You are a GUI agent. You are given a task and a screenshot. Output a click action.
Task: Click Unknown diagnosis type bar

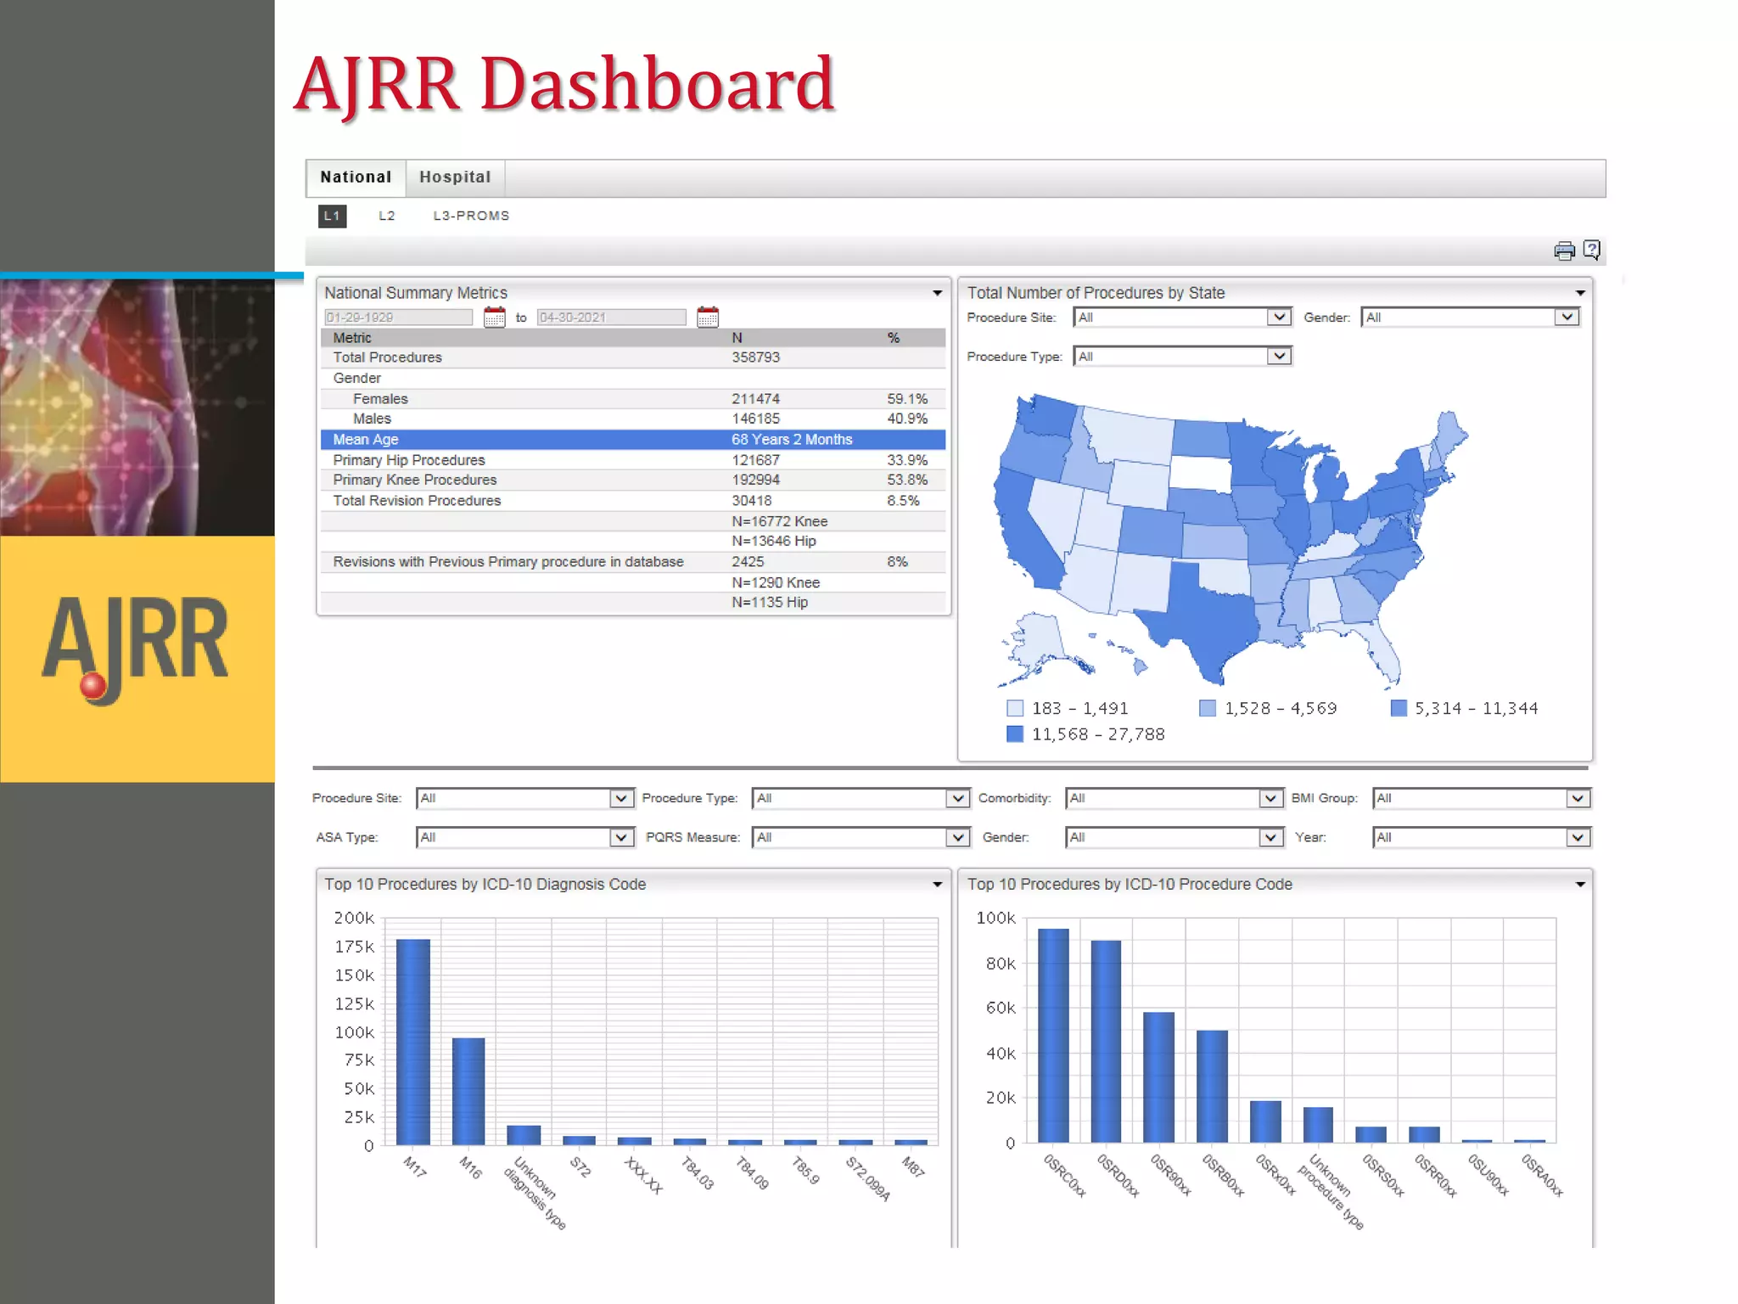524,1135
